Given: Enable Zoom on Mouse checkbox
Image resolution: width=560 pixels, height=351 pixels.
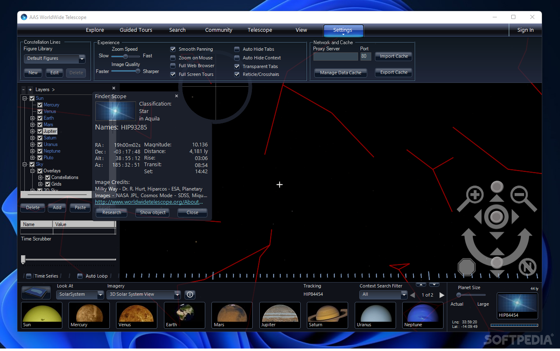Looking at the screenshot, I should pyautogui.click(x=173, y=58).
